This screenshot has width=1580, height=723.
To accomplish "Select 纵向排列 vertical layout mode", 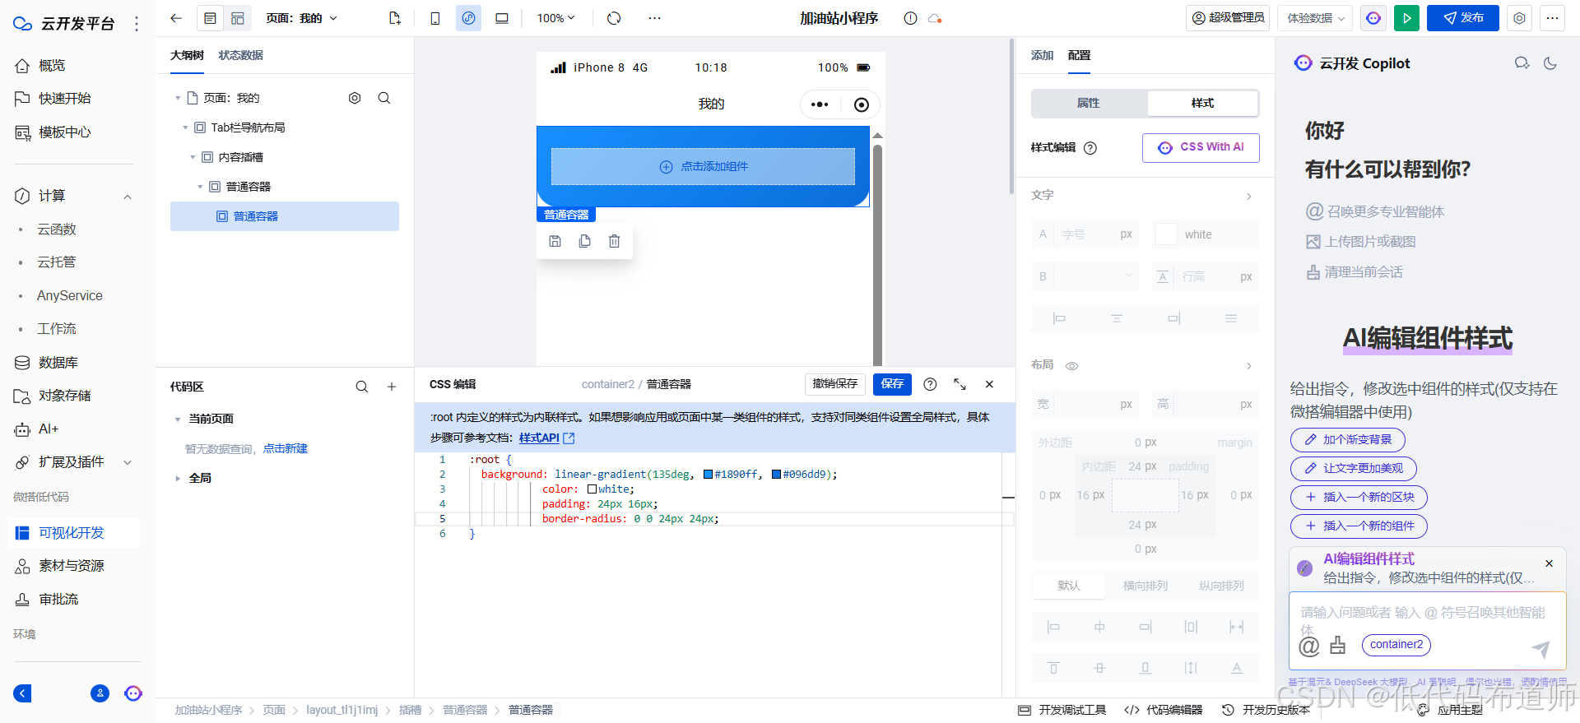I will tap(1221, 586).
